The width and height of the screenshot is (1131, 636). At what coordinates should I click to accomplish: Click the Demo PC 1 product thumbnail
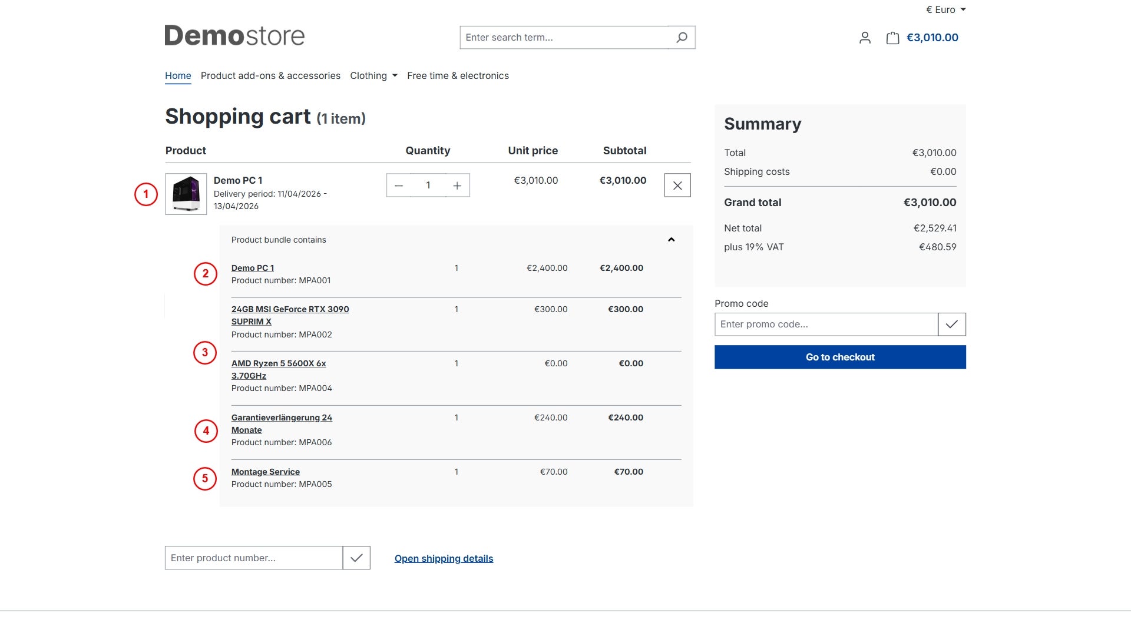point(186,194)
